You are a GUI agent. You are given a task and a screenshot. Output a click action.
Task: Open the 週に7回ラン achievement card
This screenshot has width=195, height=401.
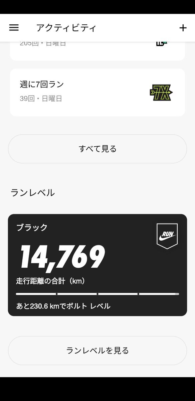97,93
